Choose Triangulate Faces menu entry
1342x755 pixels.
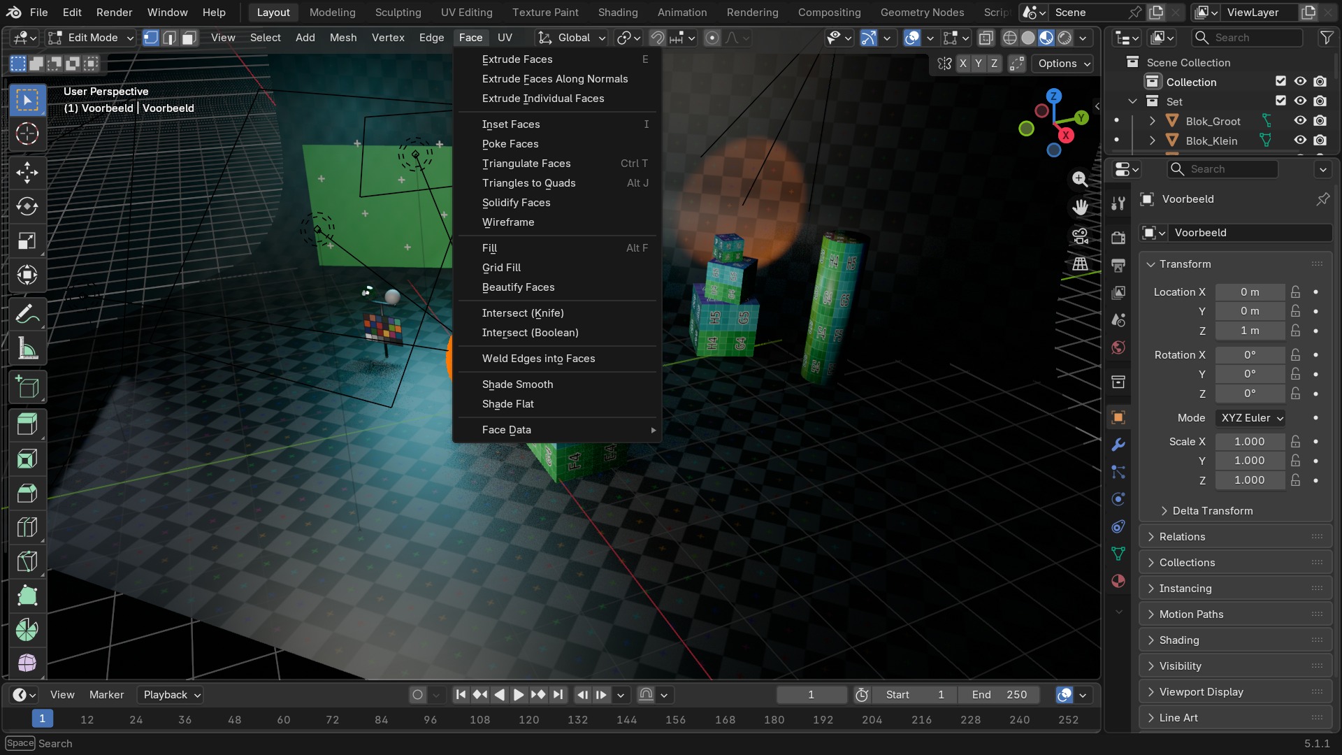click(557, 164)
